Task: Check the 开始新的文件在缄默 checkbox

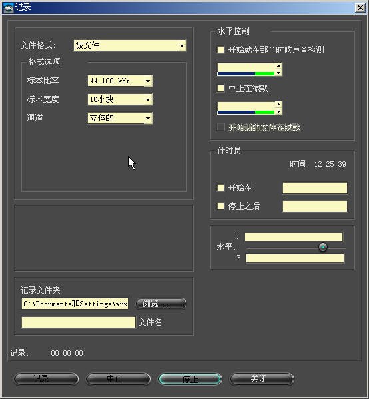Action: point(220,127)
